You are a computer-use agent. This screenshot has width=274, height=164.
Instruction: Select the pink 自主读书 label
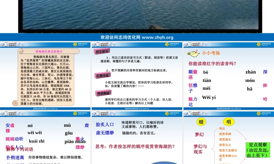pyautogui.click(x=102, y=51)
